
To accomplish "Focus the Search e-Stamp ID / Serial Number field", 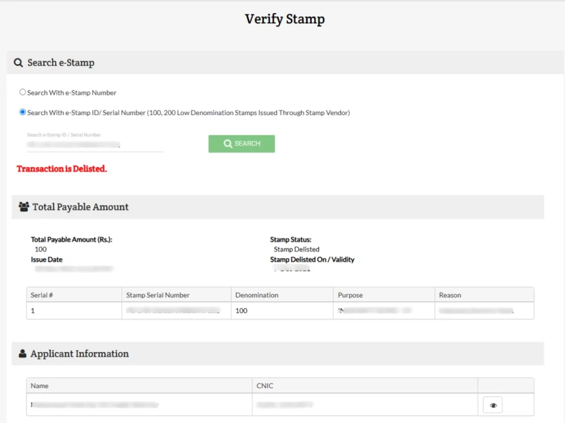I will [95, 144].
